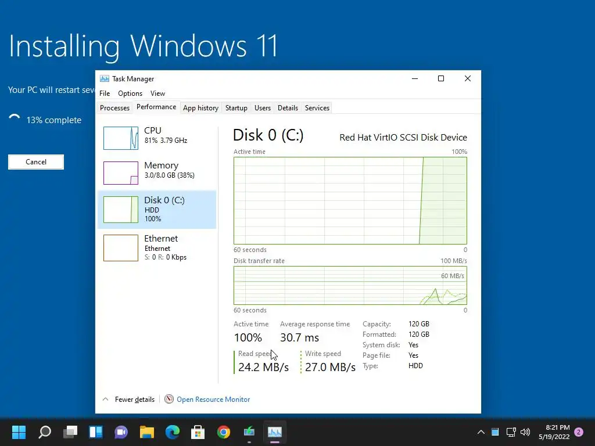
Task: Switch to the Startup tab
Action: (x=236, y=107)
